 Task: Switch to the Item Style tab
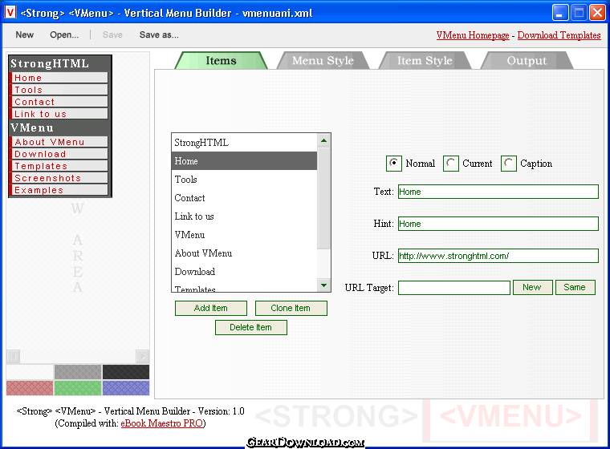tap(425, 61)
